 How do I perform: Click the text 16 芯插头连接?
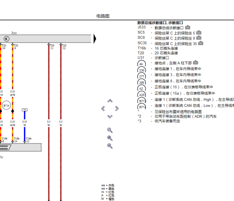point(166,48)
